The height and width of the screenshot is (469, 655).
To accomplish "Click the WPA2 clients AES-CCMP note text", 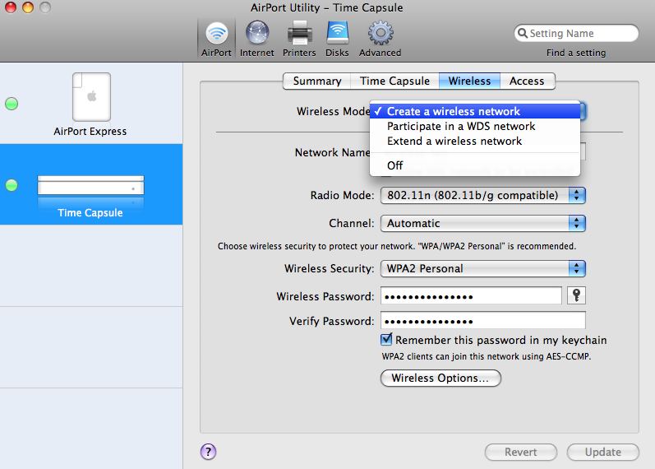I will tap(487, 356).
